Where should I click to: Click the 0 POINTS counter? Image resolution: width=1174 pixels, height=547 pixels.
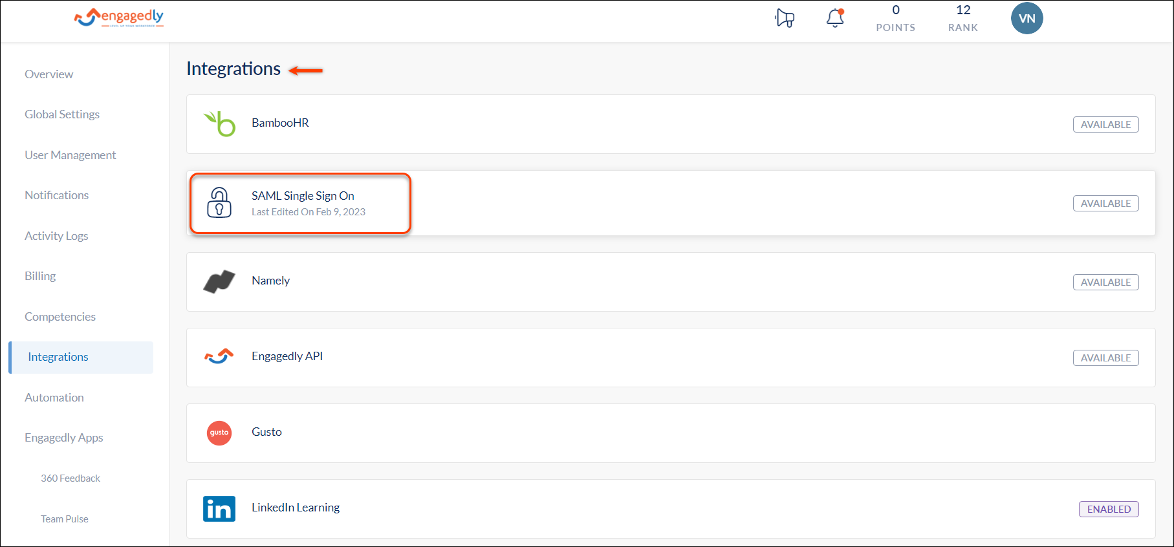pyautogui.click(x=895, y=18)
